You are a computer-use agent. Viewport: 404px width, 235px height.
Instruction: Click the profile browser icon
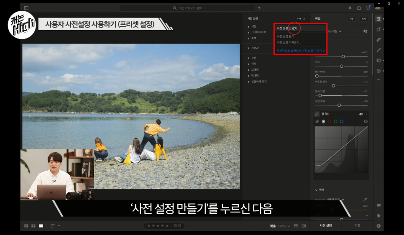click(x=365, y=31)
